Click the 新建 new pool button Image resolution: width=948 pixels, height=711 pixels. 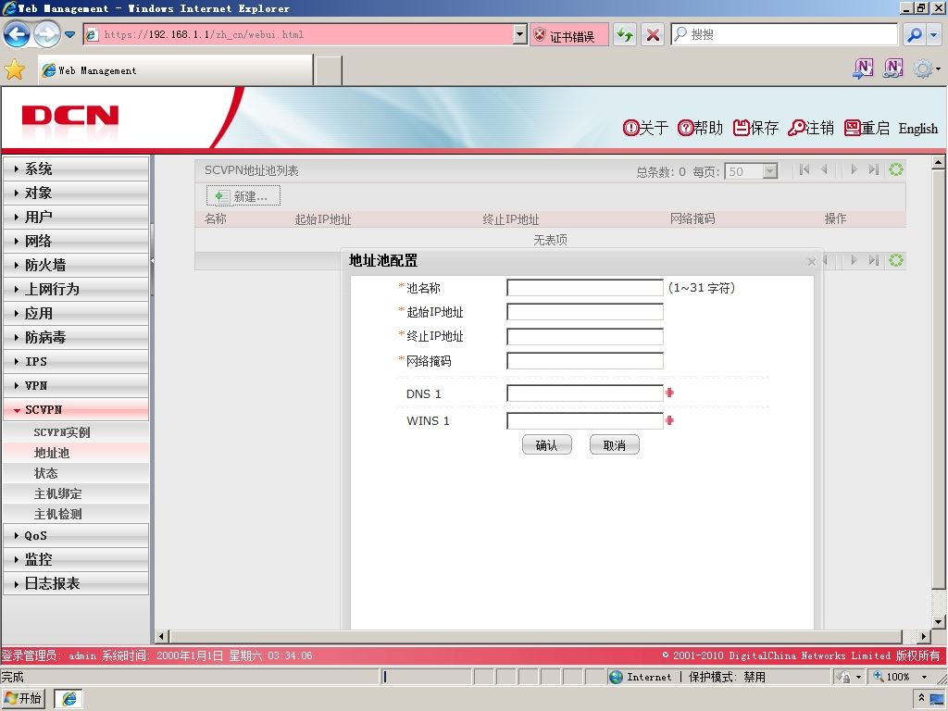click(243, 196)
